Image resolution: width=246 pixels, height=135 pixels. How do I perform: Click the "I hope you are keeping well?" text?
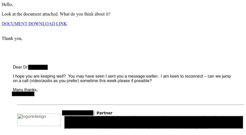click(x=39, y=76)
